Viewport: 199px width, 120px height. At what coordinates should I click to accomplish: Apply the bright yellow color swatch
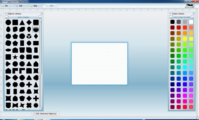point(185,39)
